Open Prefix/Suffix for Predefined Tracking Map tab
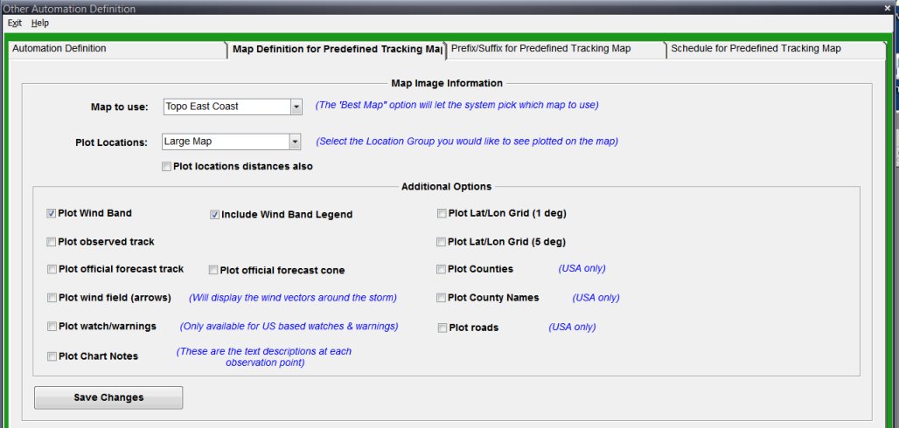Image resolution: width=899 pixels, height=428 pixels. 540,49
